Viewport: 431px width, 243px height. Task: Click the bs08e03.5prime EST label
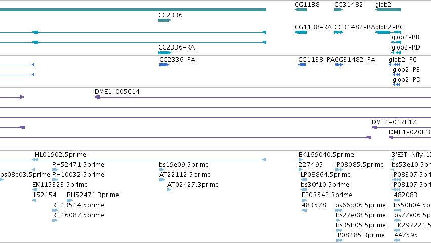[25, 175]
